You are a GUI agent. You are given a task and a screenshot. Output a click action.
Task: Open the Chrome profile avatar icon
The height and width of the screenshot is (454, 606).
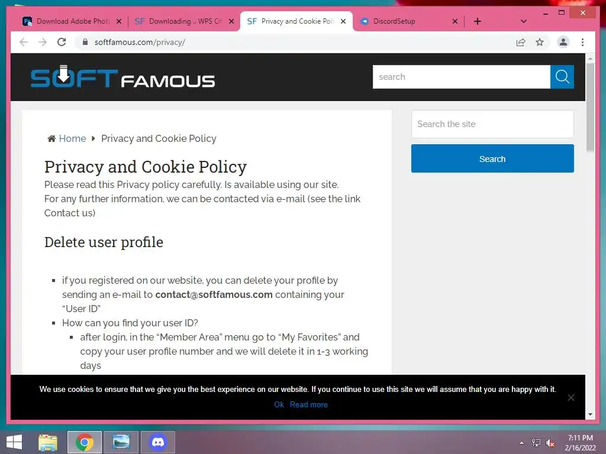tap(563, 42)
